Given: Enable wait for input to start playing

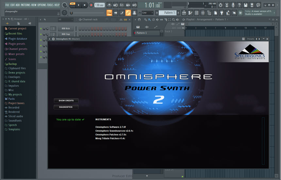Looking at the screenshot, I should (116, 5).
